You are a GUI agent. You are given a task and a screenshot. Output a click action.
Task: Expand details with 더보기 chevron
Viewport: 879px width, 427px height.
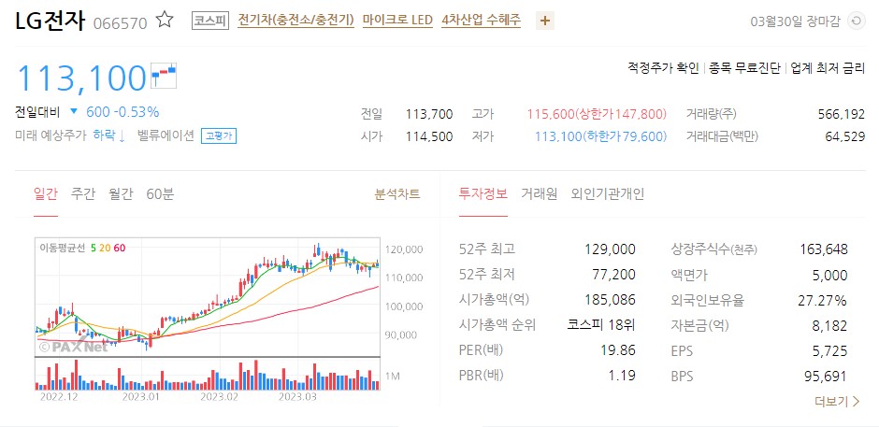[x=838, y=401]
